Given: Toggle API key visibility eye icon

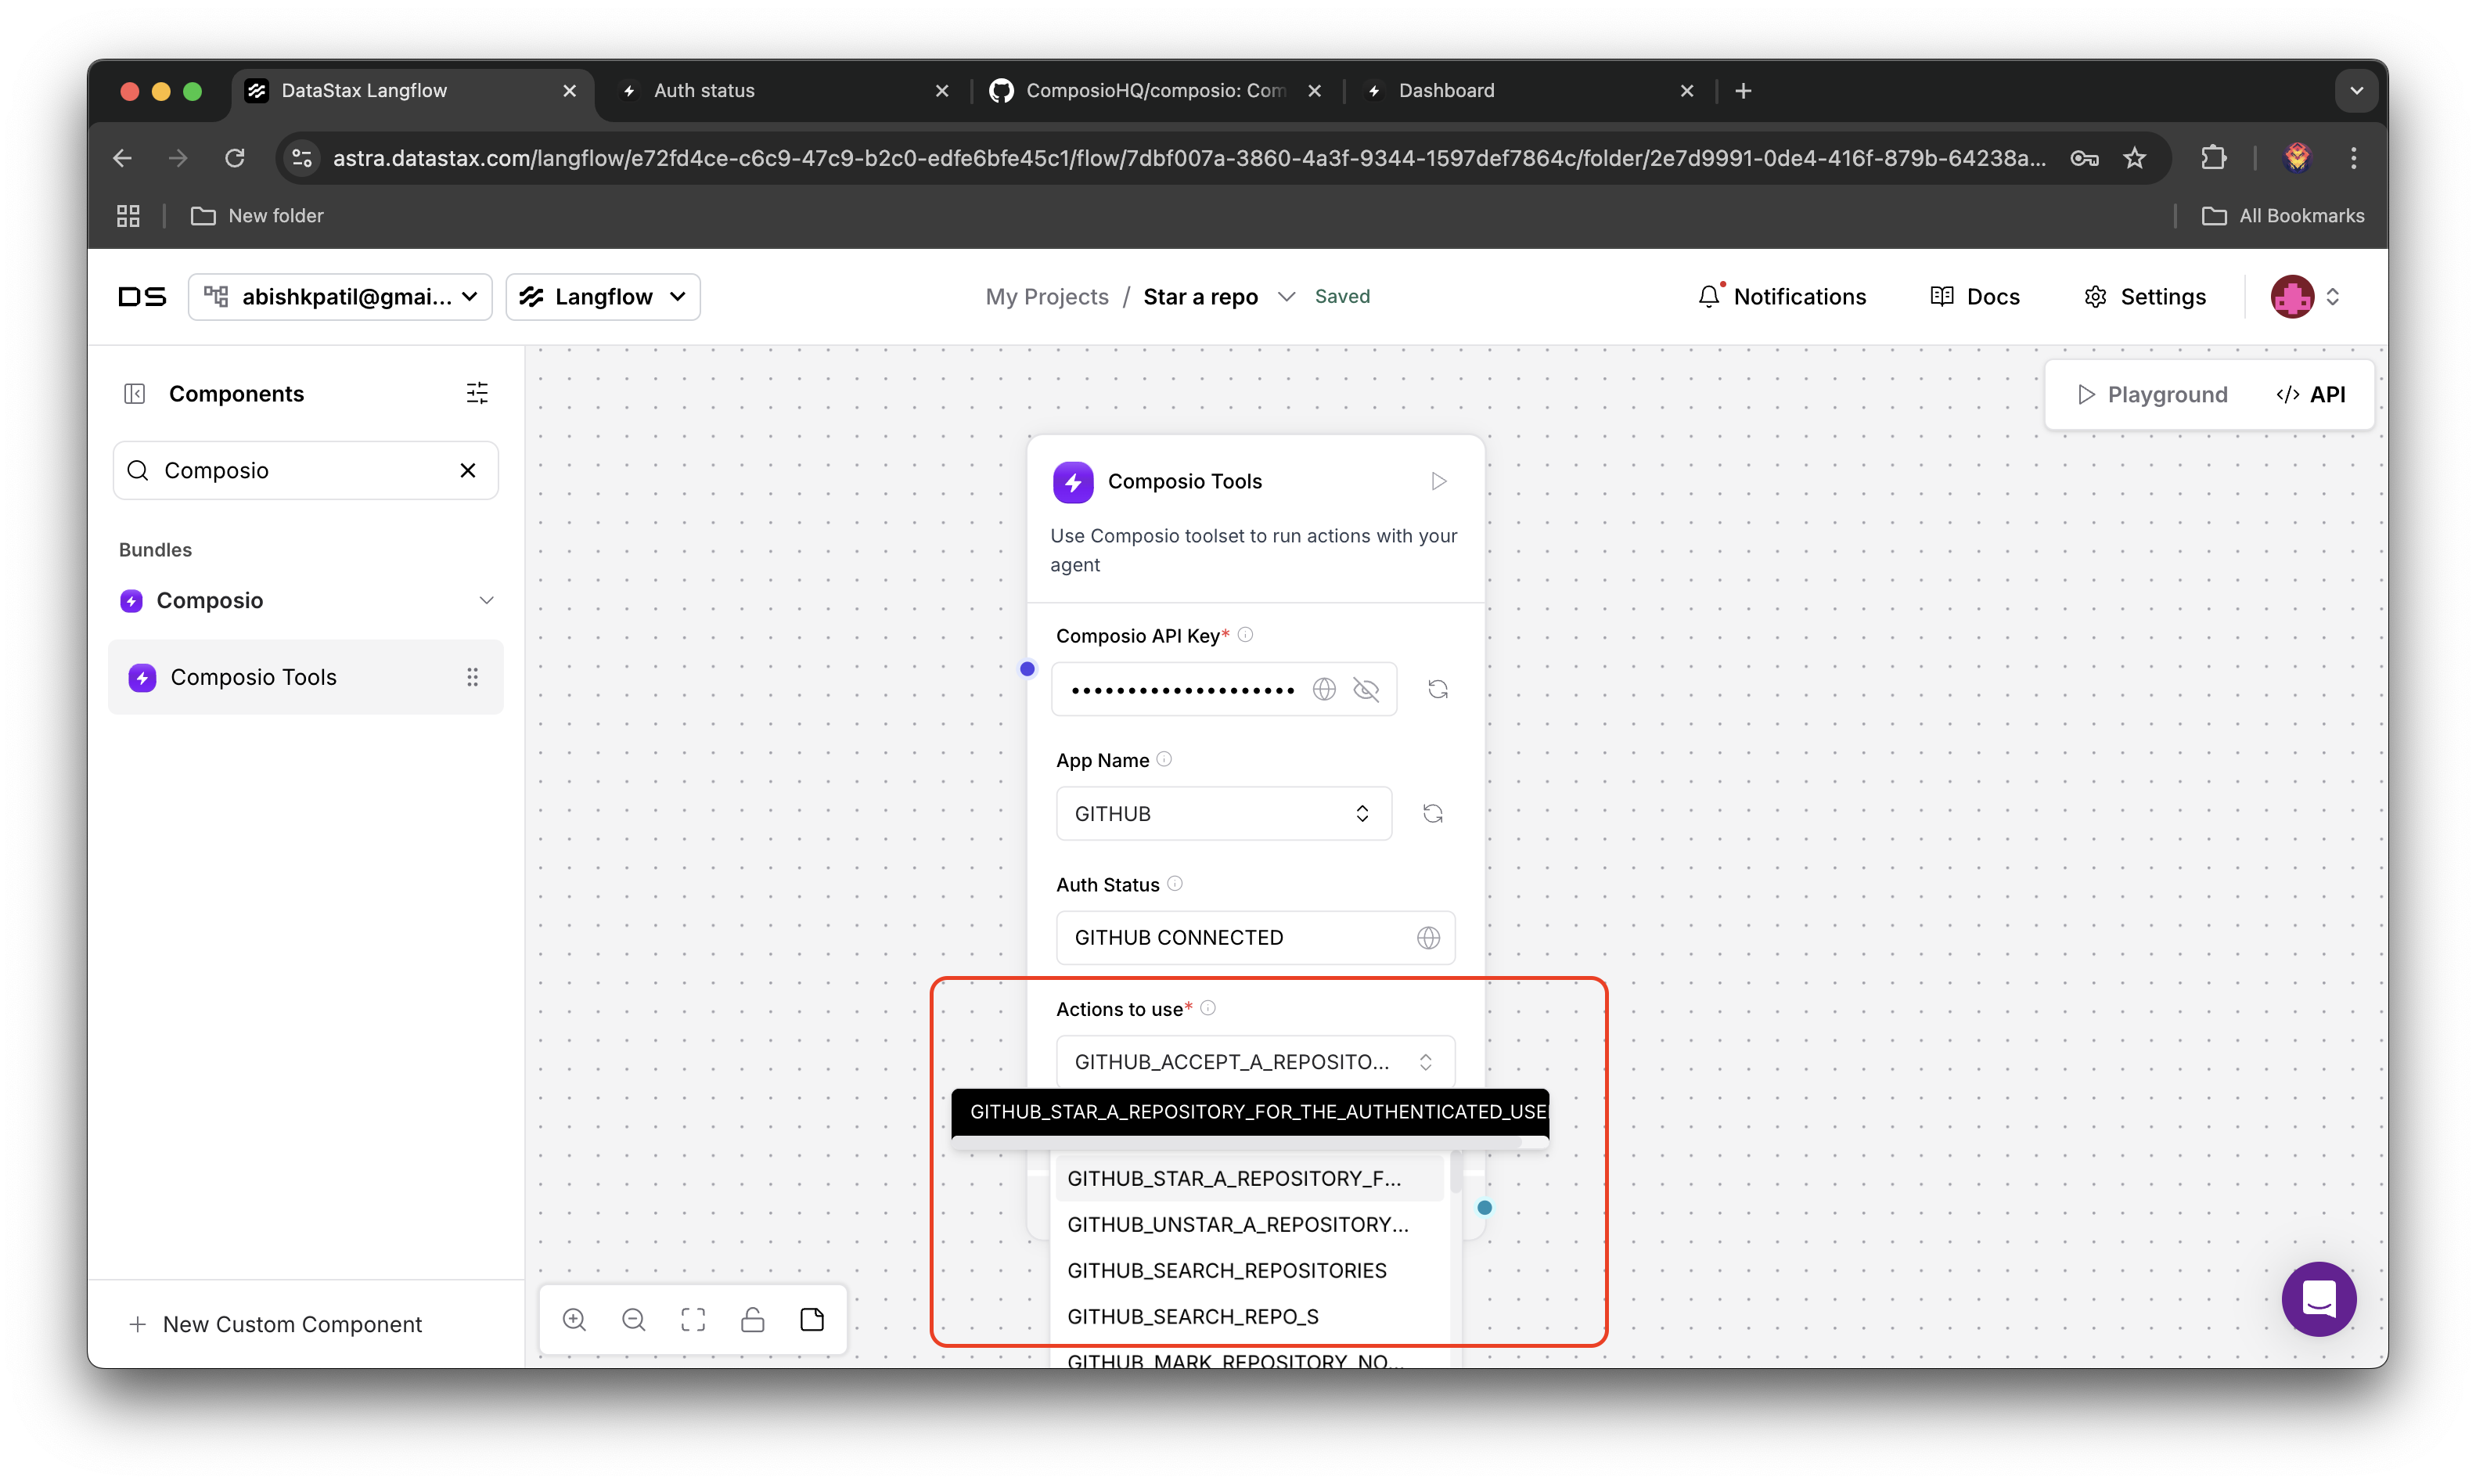Looking at the screenshot, I should (1366, 689).
